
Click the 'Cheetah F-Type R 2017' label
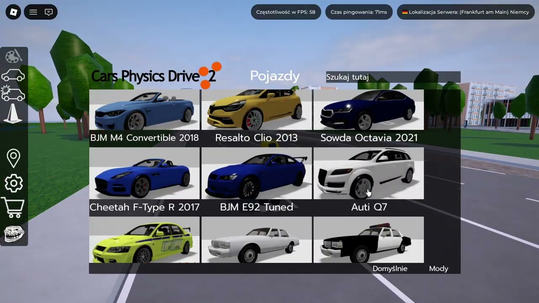pos(144,207)
